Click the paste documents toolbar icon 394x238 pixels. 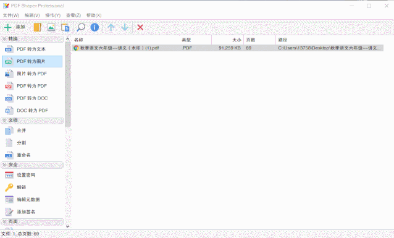pos(65,27)
